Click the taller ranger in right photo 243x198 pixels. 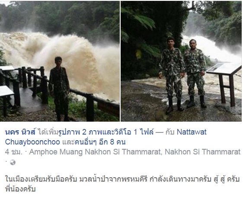point(172,75)
